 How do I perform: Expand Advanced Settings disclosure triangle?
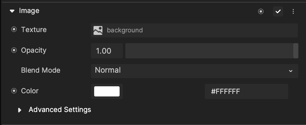20,110
